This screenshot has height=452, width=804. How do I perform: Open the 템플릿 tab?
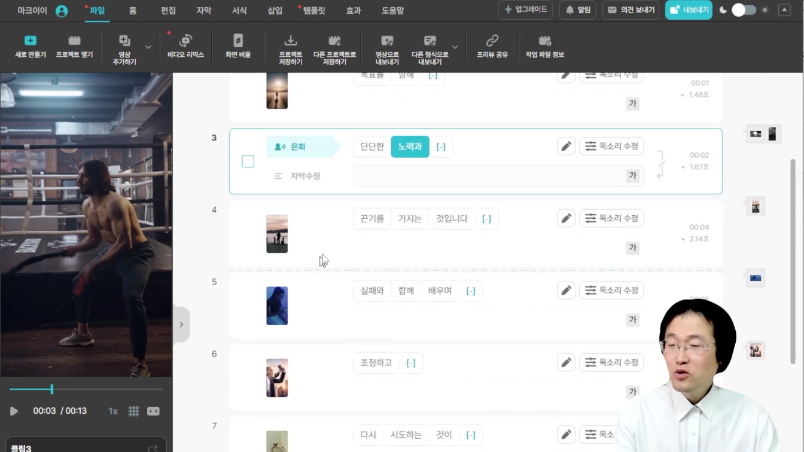tap(314, 11)
